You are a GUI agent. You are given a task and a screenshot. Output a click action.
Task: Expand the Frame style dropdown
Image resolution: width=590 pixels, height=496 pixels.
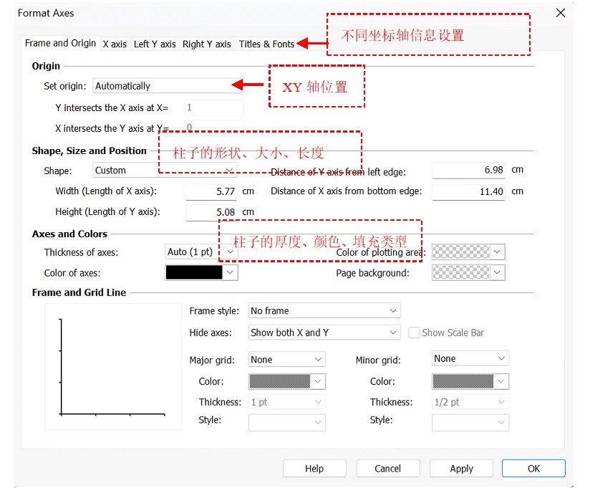[x=324, y=311]
